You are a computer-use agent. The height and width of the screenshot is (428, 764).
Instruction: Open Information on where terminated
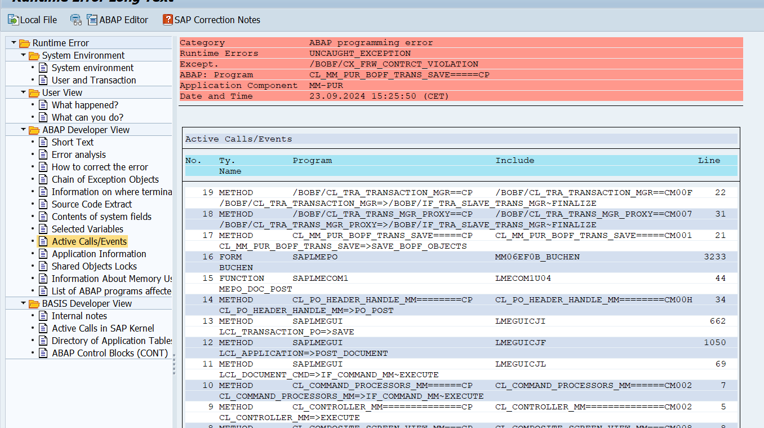pos(112,192)
